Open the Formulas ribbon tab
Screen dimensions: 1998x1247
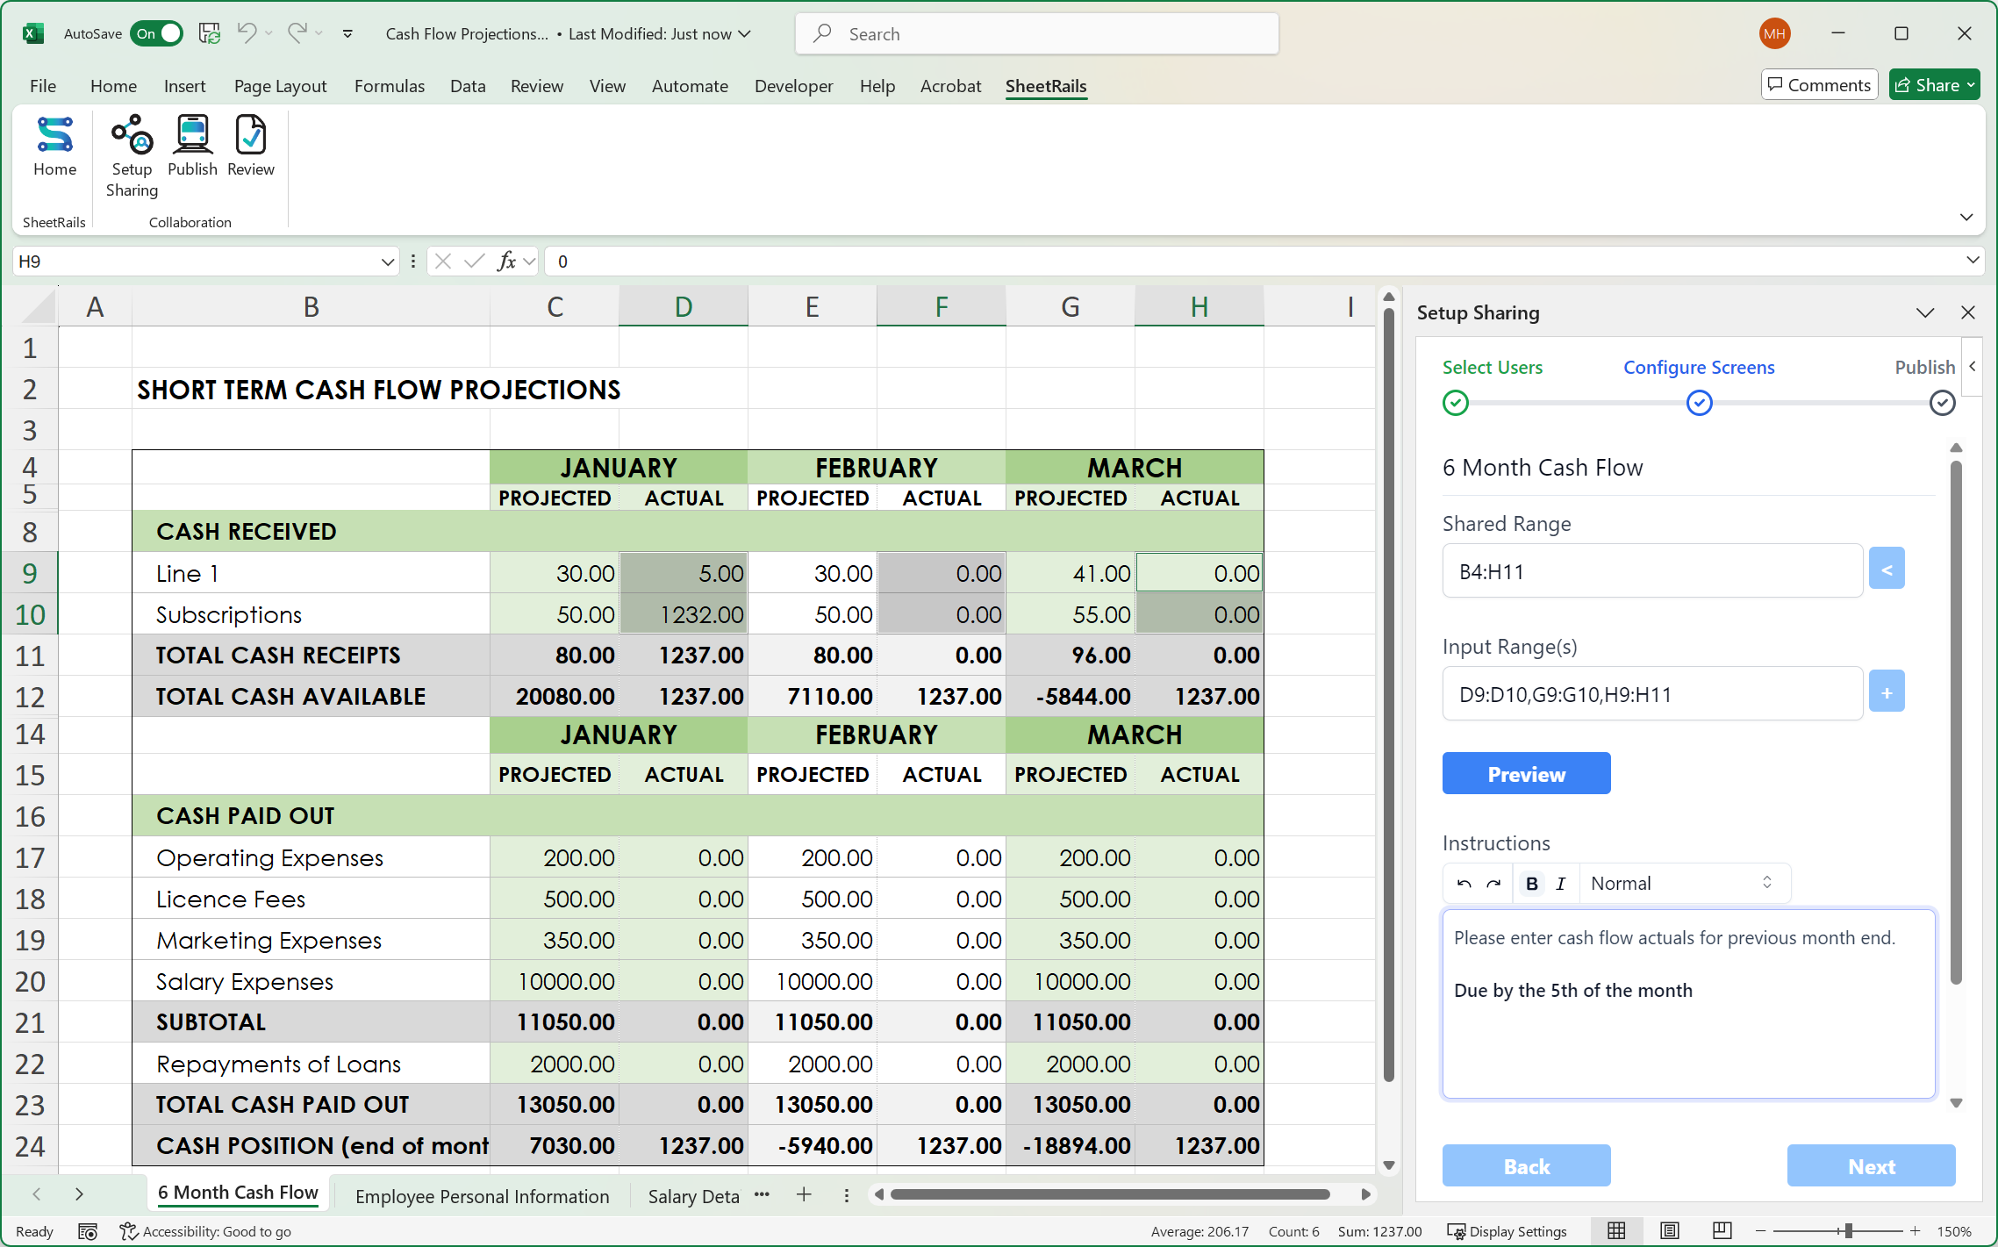pyautogui.click(x=389, y=86)
